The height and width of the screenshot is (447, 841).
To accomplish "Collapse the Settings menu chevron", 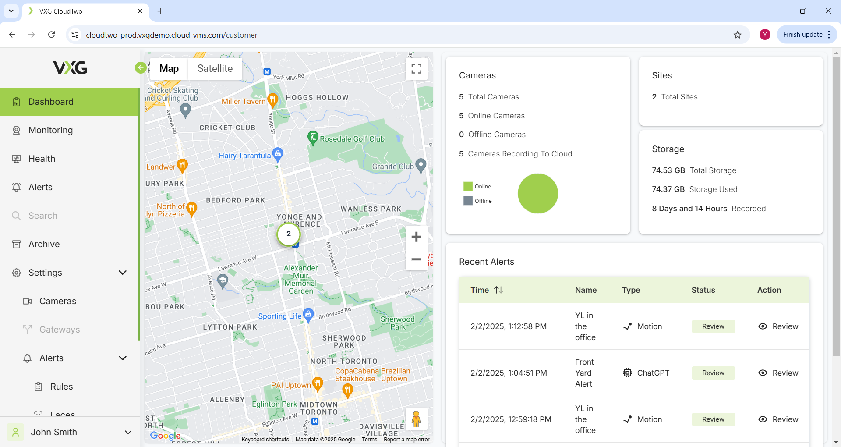I will (x=123, y=273).
